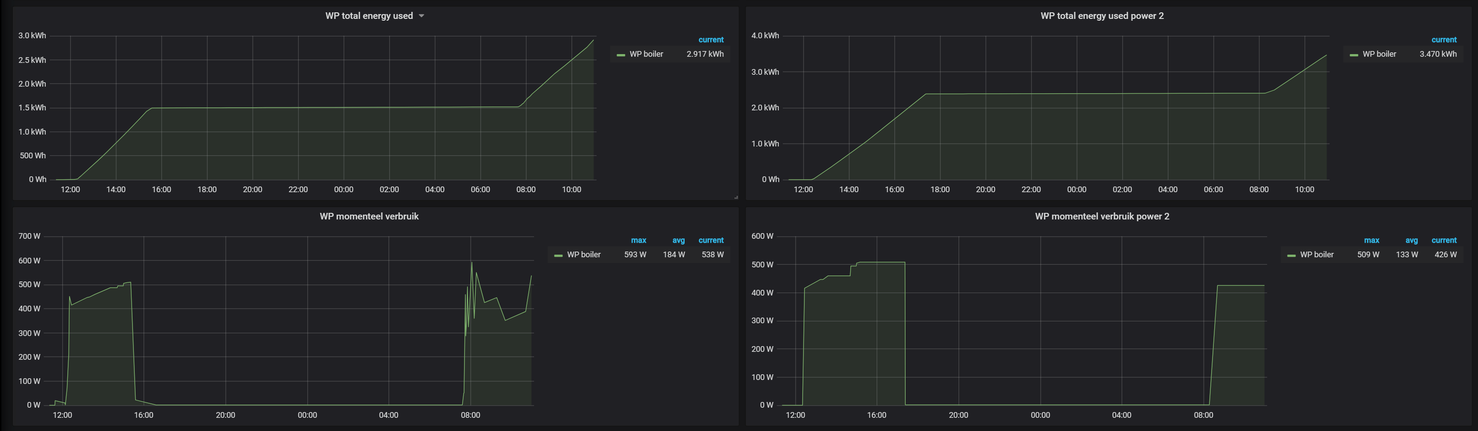Sort by 'max' in 'WP momenteel verbruik' legend
This screenshot has width=1478, height=431.
point(638,241)
